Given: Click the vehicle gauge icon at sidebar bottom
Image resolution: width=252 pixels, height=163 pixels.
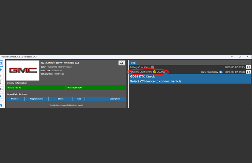Looking at the screenshot, I should pos(1,106).
